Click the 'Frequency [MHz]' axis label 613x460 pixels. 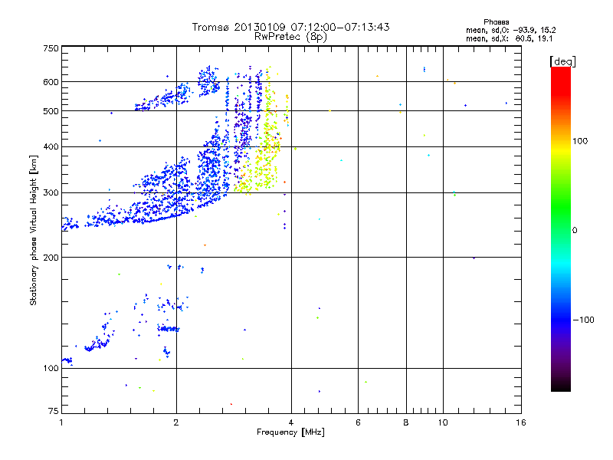290,432
